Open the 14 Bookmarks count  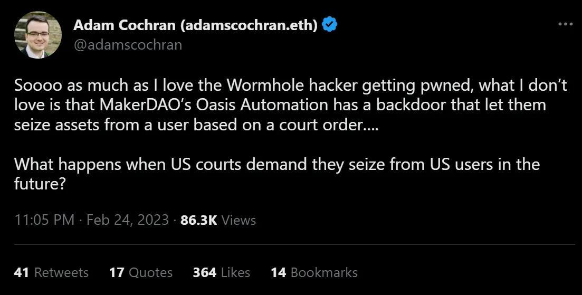(x=314, y=272)
